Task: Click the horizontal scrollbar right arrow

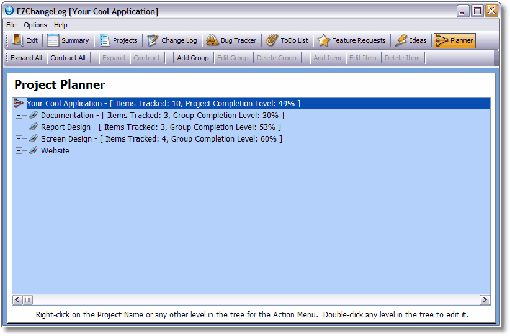Action: pyautogui.click(x=485, y=299)
